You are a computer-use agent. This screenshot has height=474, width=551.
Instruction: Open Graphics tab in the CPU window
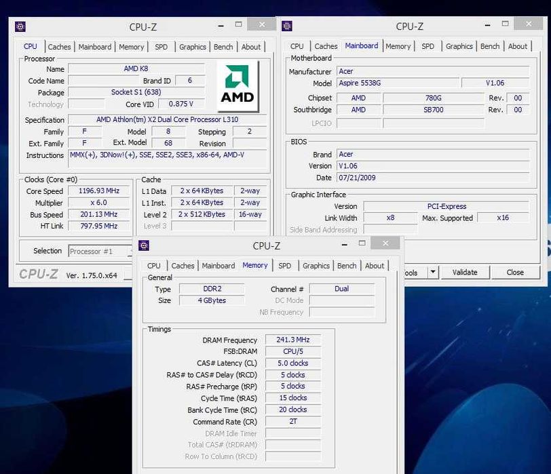point(193,47)
